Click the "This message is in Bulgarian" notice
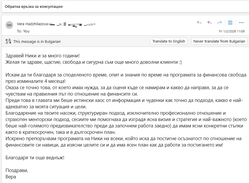Image resolution: width=249 pixels, height=183 pixels. (37, 41)
